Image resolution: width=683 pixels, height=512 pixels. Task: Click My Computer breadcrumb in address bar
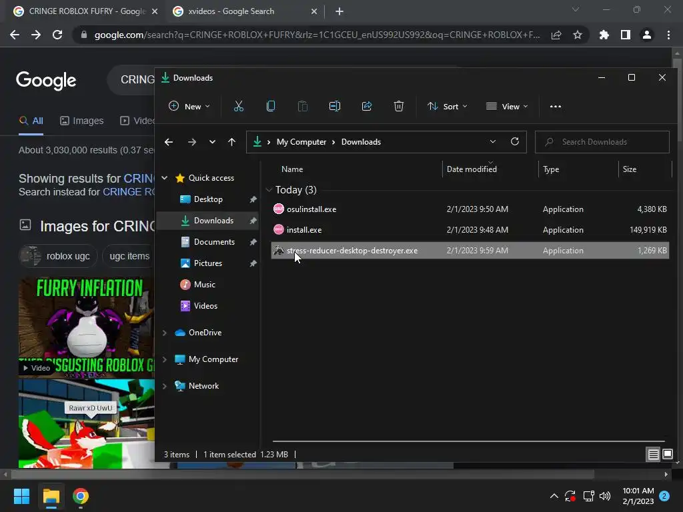301,142
